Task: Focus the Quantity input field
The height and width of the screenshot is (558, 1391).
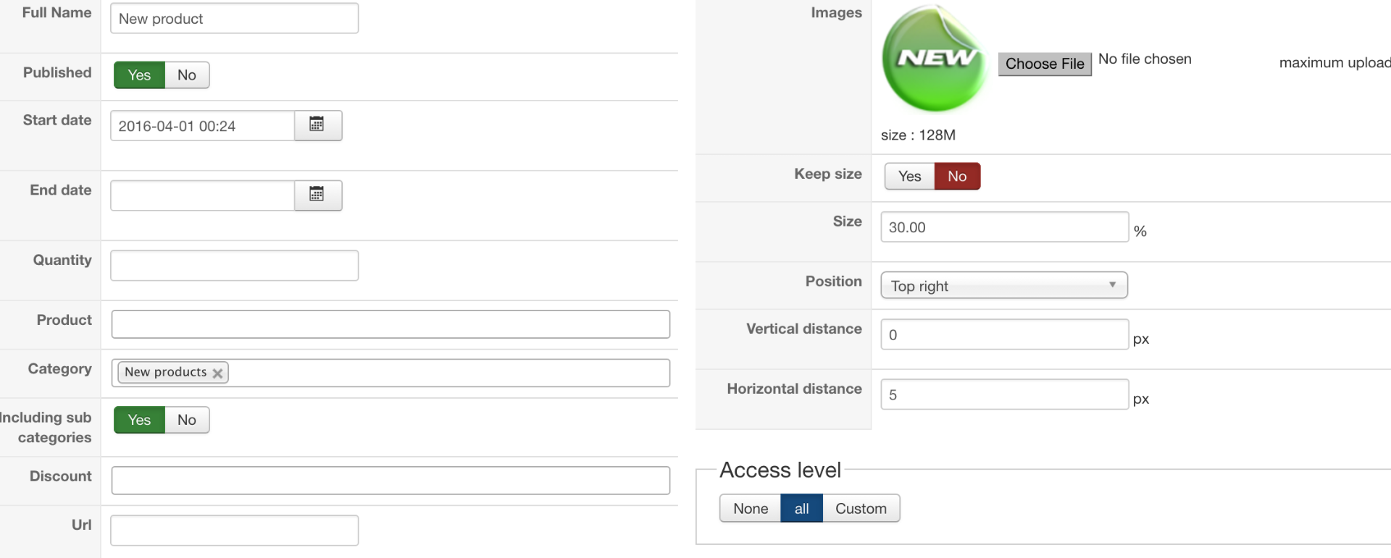Action: pos(234,266)
